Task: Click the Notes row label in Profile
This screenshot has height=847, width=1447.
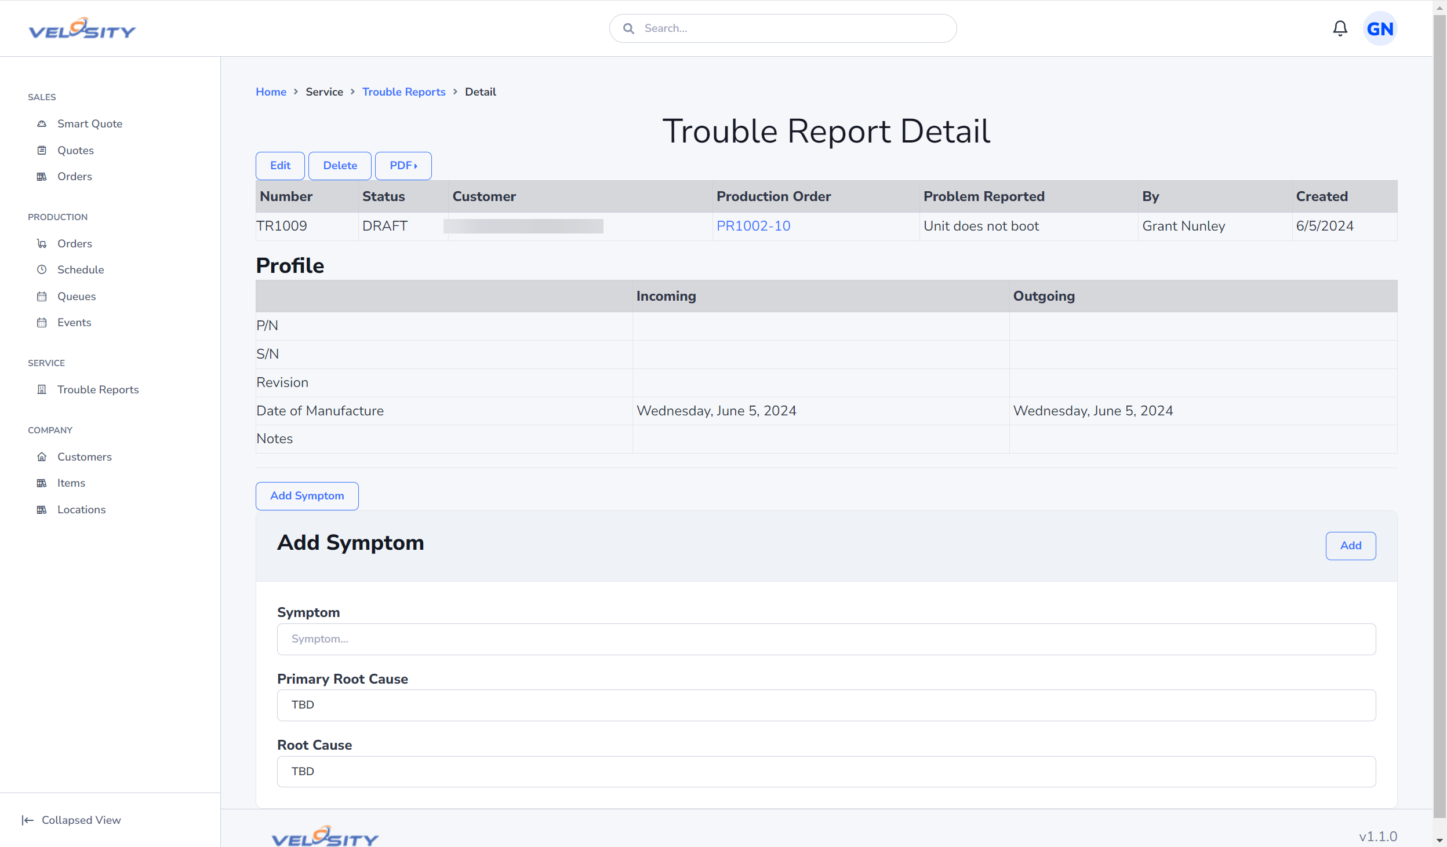Action: (x=274, y=439)
